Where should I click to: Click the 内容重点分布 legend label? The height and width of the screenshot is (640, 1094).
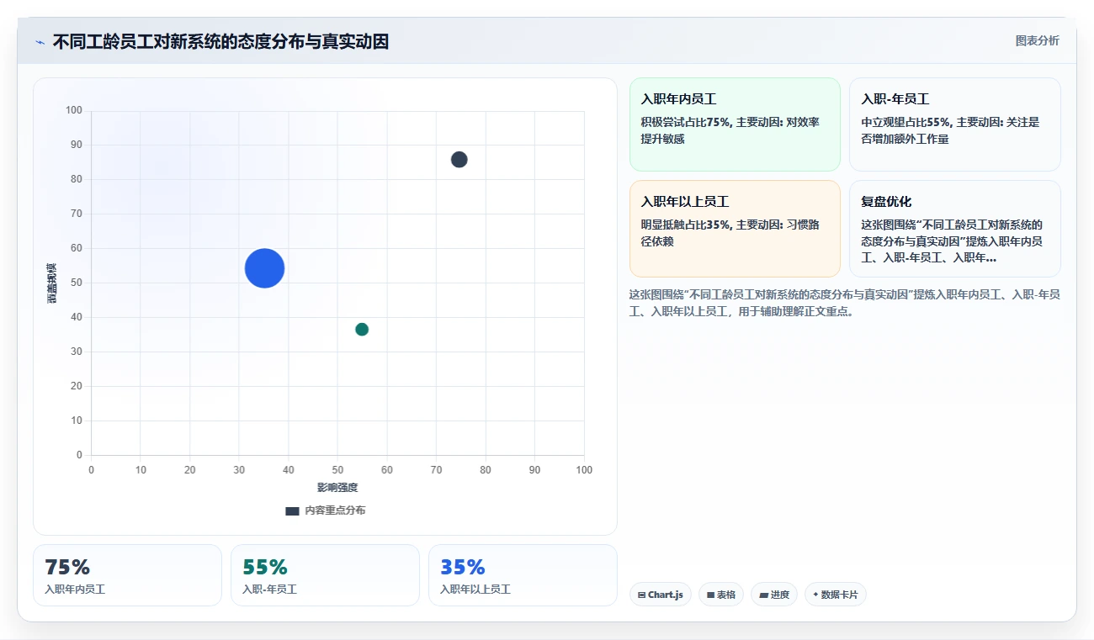point(335,510)
